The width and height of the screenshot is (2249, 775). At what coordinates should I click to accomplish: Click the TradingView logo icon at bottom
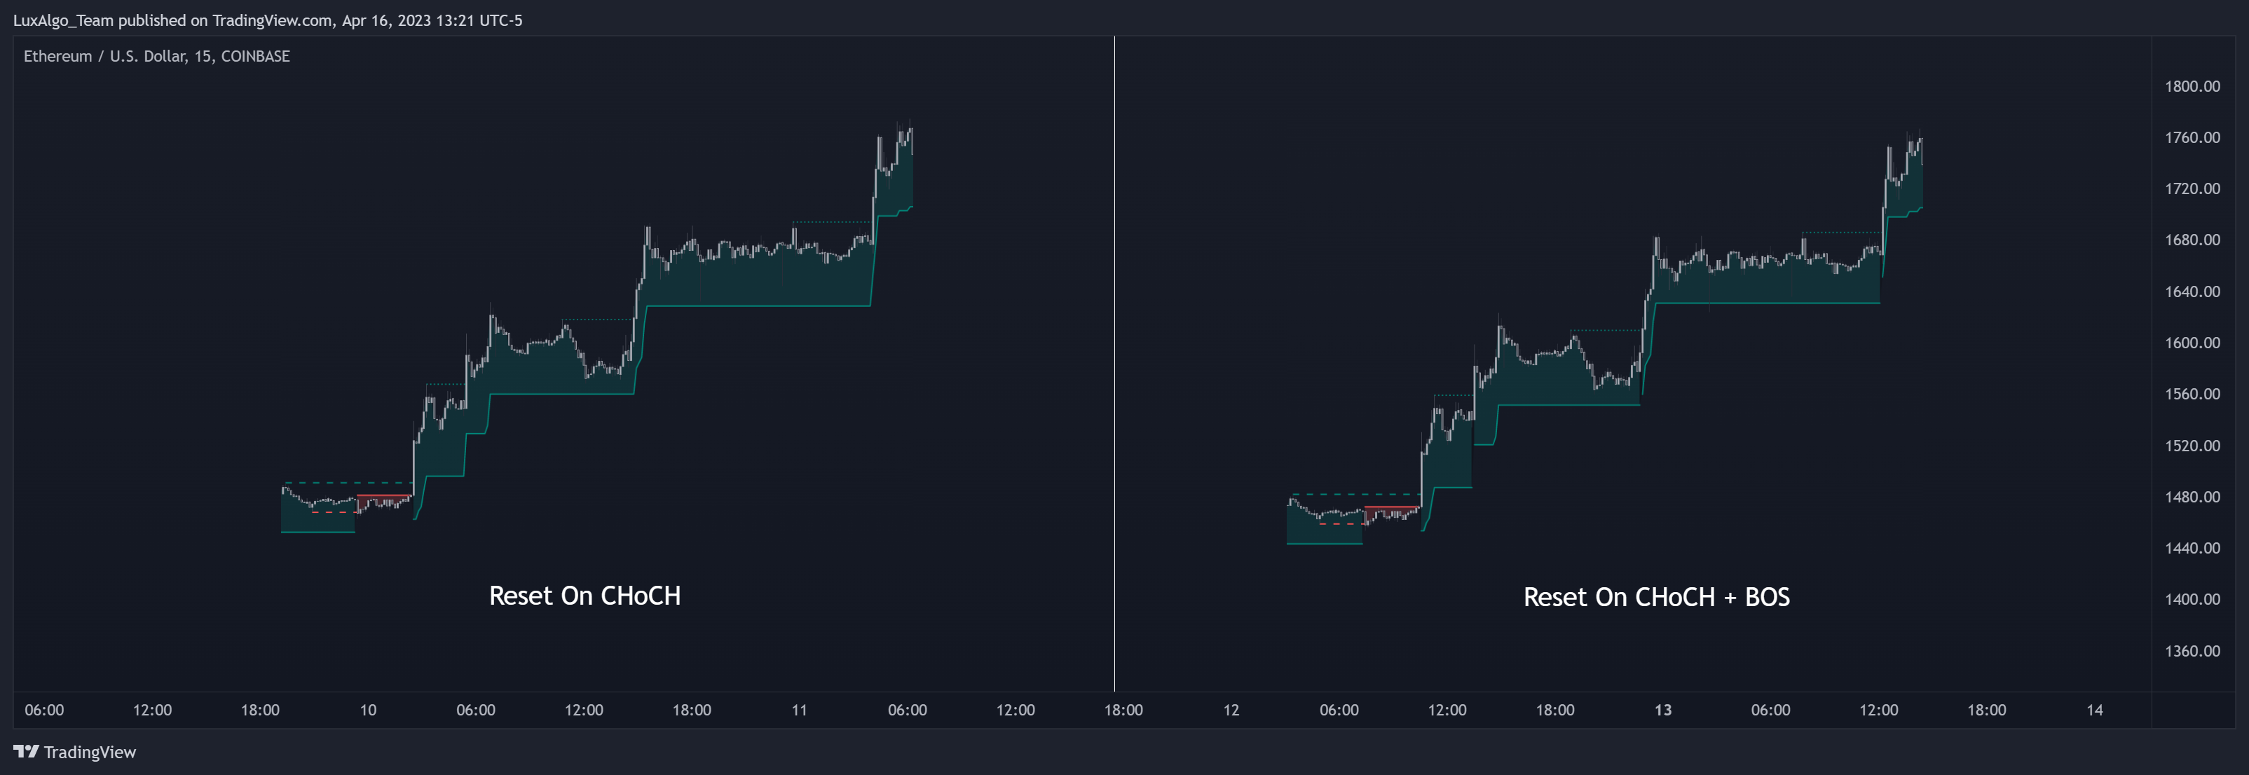(26, 751)
